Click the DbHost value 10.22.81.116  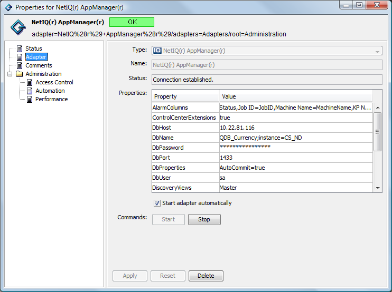point(237,128)
